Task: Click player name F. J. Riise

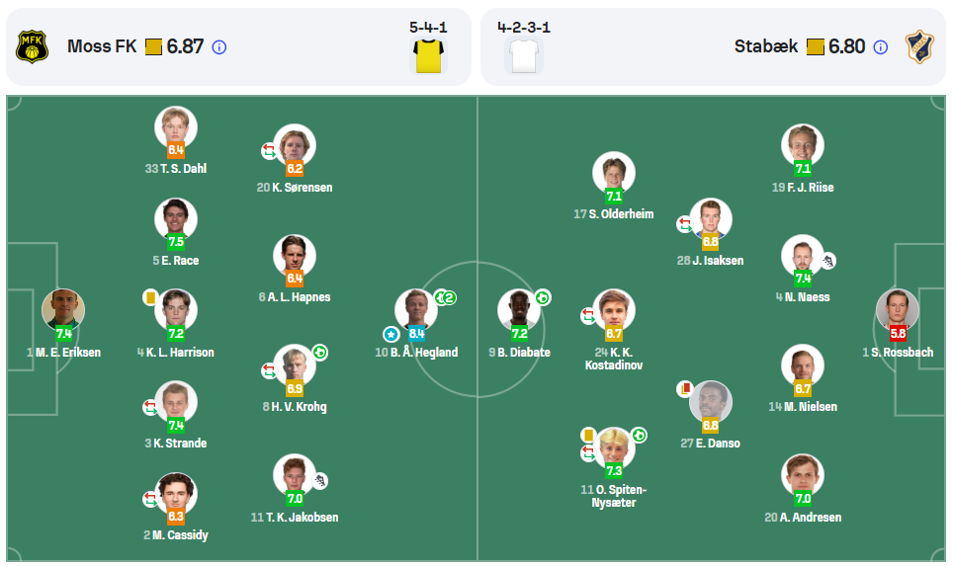Action: (x=803, y=187)
